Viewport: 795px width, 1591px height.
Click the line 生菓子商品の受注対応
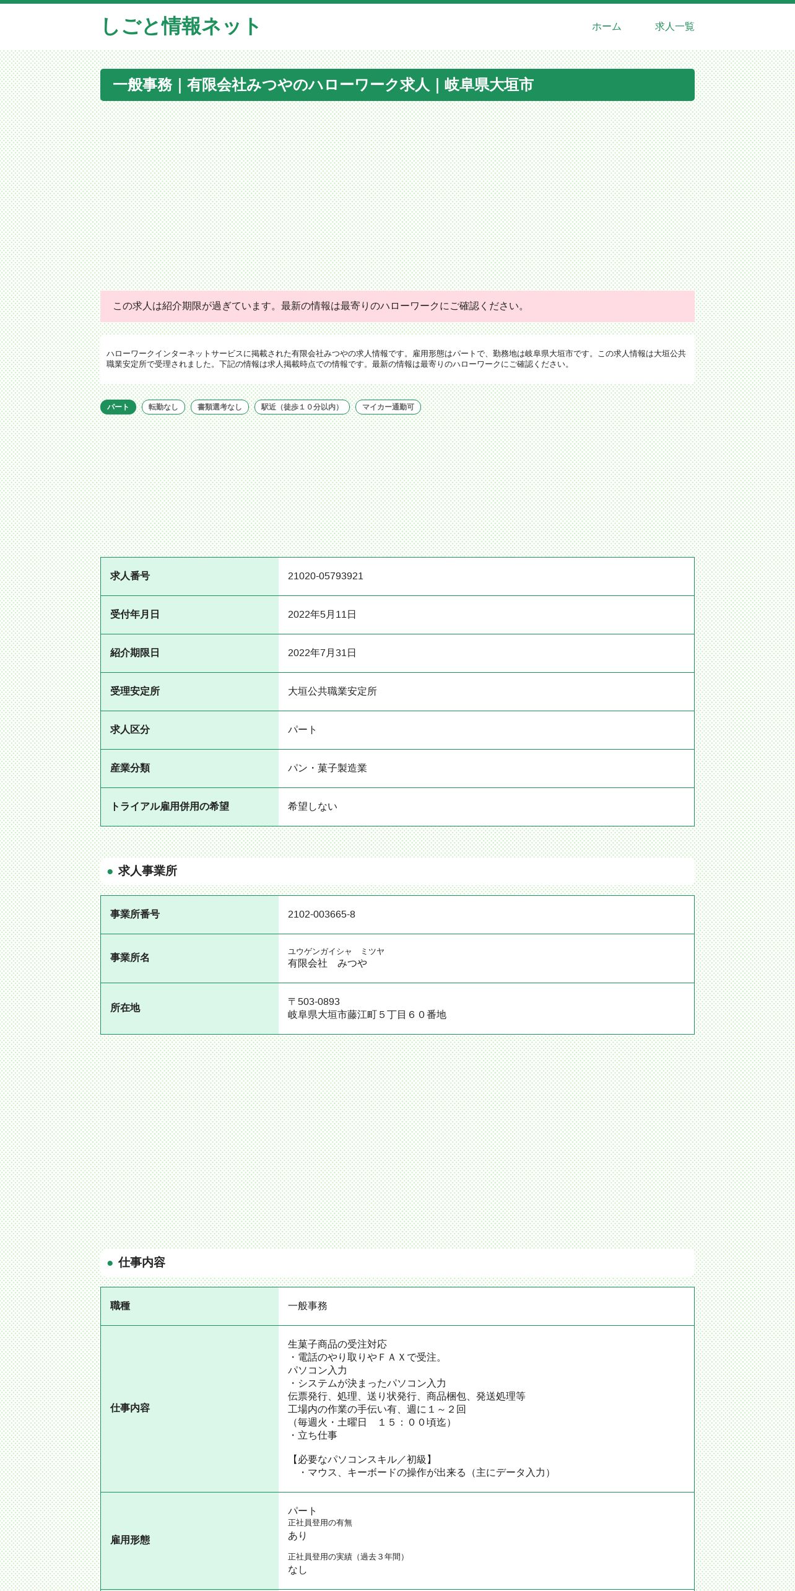337,1344
